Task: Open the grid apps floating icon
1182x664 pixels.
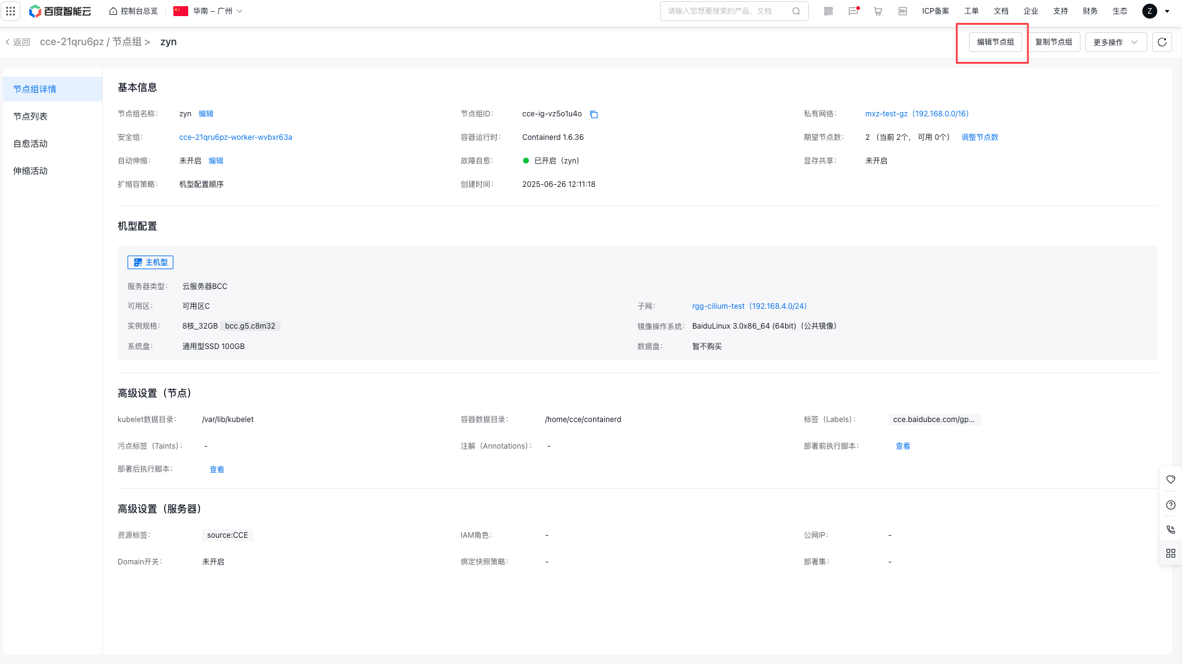Action: click(1171, 553)
